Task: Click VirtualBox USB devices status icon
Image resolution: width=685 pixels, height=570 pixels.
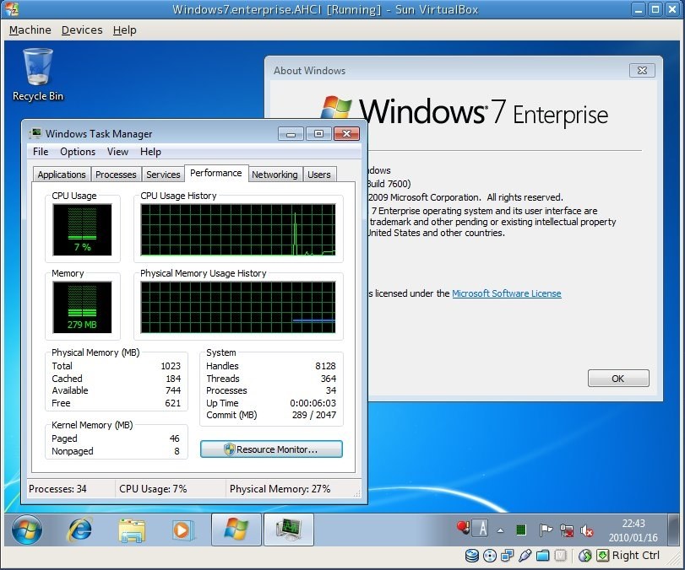Action: (x=525, y=556)
